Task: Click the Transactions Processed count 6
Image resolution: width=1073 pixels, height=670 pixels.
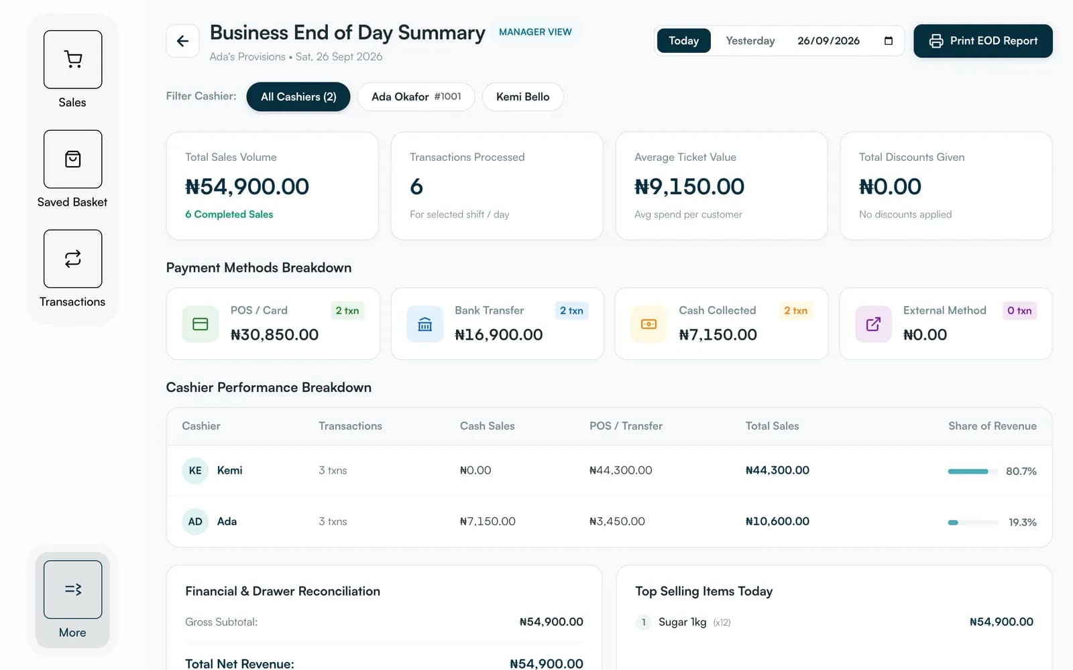Action: 416,186
